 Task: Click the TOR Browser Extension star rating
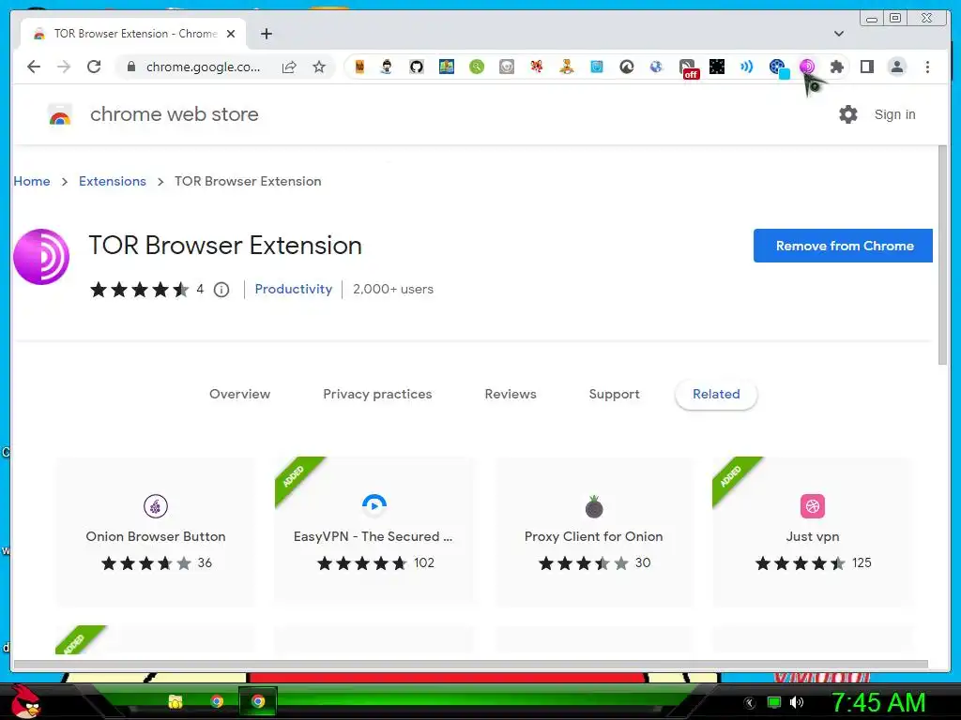(x=140, y=290)
